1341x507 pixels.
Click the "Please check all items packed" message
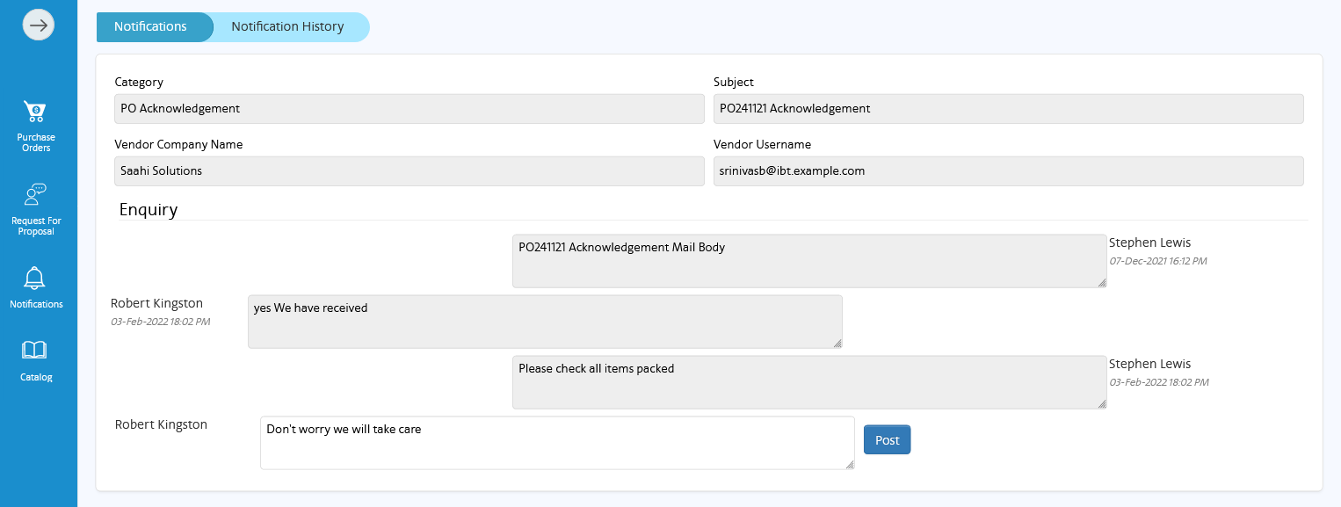click(808, 382)
